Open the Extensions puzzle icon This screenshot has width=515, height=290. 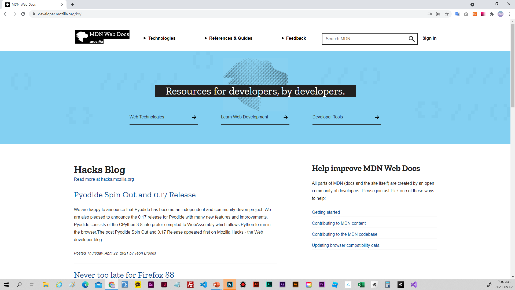492,14
